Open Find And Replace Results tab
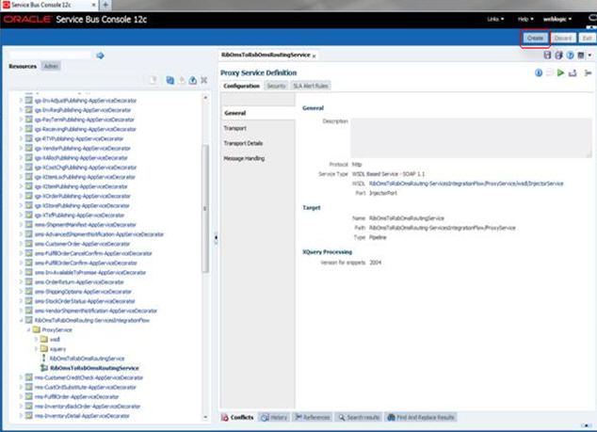This screenshot has width=597, height=432. click(x=421, y=417)
